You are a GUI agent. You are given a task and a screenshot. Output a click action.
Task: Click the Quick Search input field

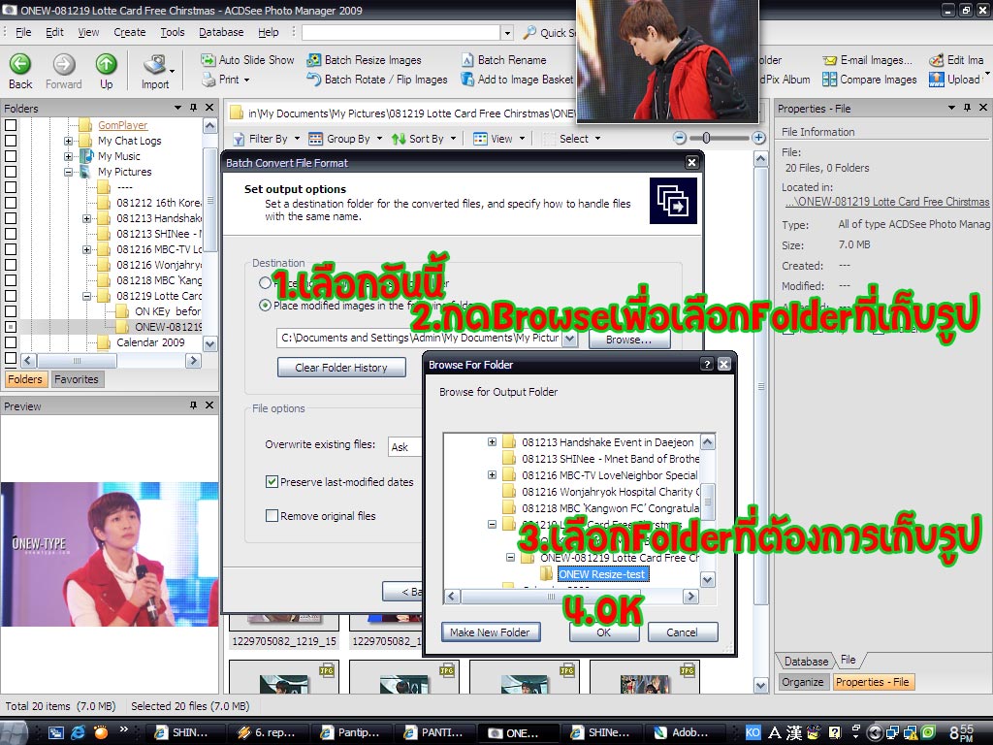pos(400,32)
